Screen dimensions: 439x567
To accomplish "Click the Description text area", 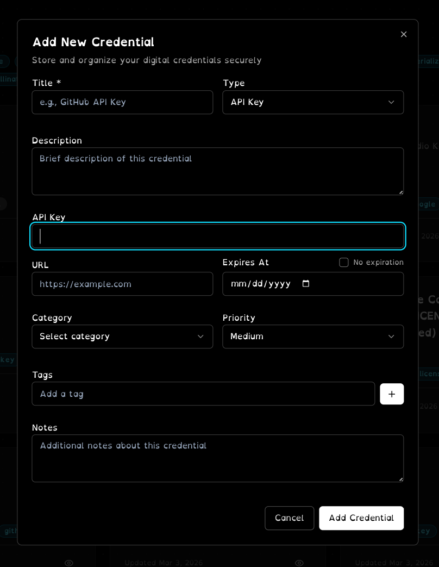I will [217, 171].
